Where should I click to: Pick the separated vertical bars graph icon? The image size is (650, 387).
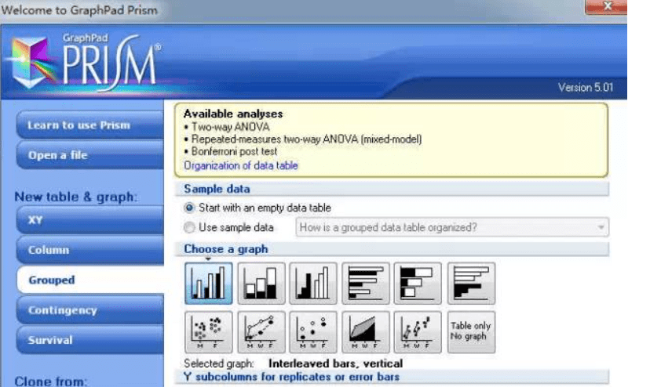313,283
